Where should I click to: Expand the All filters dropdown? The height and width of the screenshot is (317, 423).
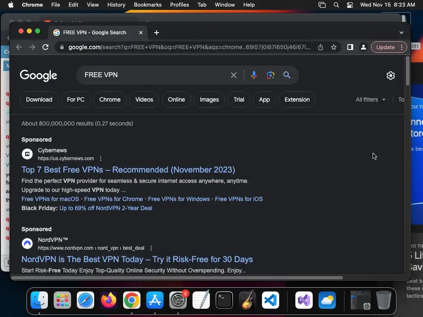371,100
